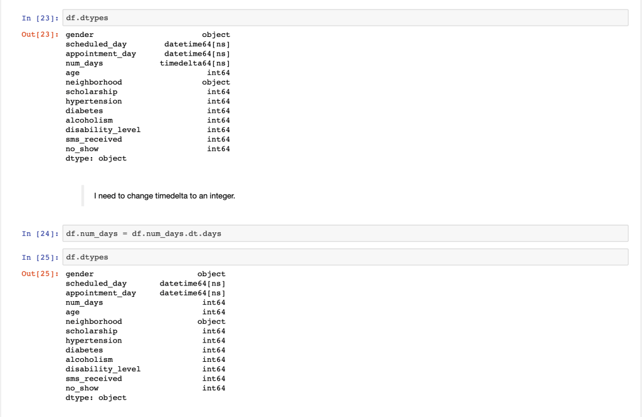Viewport: 642px width, 417px height.
Task: Click appointment_day row label in Out[23]
Action: (100, 54)
